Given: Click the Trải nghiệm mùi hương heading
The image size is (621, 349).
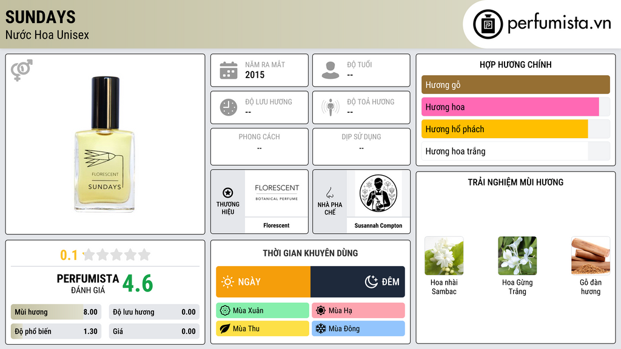Looking at the screenshot, I should 515,182.
